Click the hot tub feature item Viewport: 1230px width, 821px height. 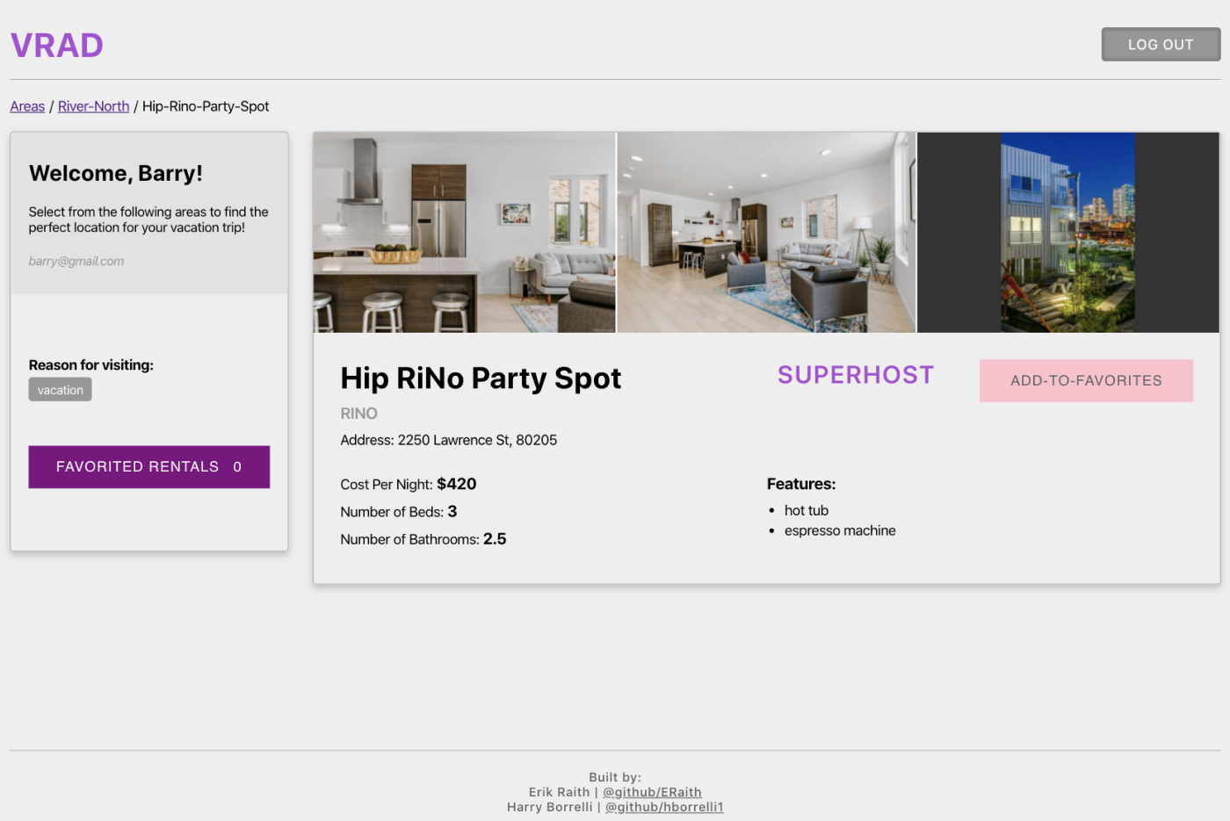(806, 510)
